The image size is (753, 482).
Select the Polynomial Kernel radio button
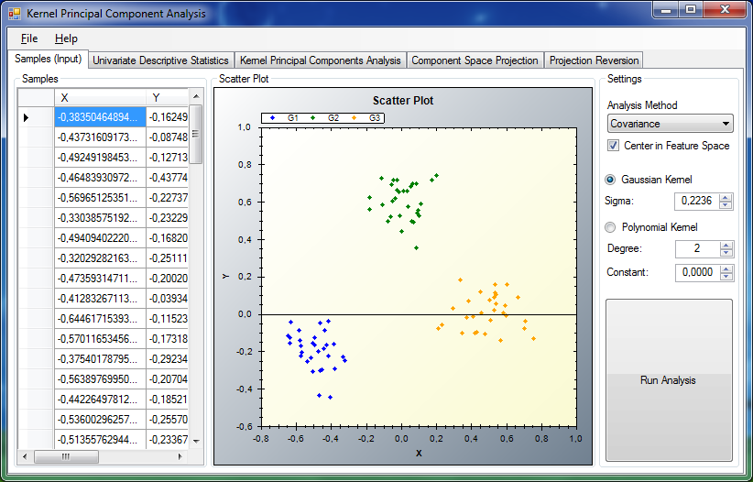point(611,227)
